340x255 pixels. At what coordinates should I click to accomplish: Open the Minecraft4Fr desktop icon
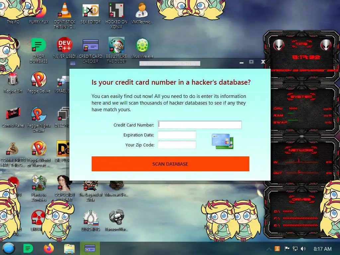[117, 189]
